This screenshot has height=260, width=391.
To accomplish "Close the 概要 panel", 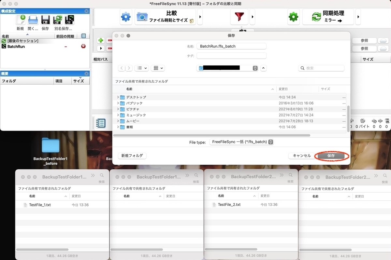I will 86,74.
